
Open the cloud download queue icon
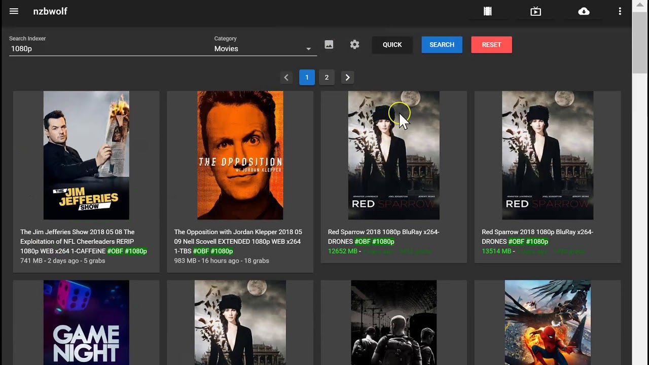pyautogui.click(x=584, y=11)
